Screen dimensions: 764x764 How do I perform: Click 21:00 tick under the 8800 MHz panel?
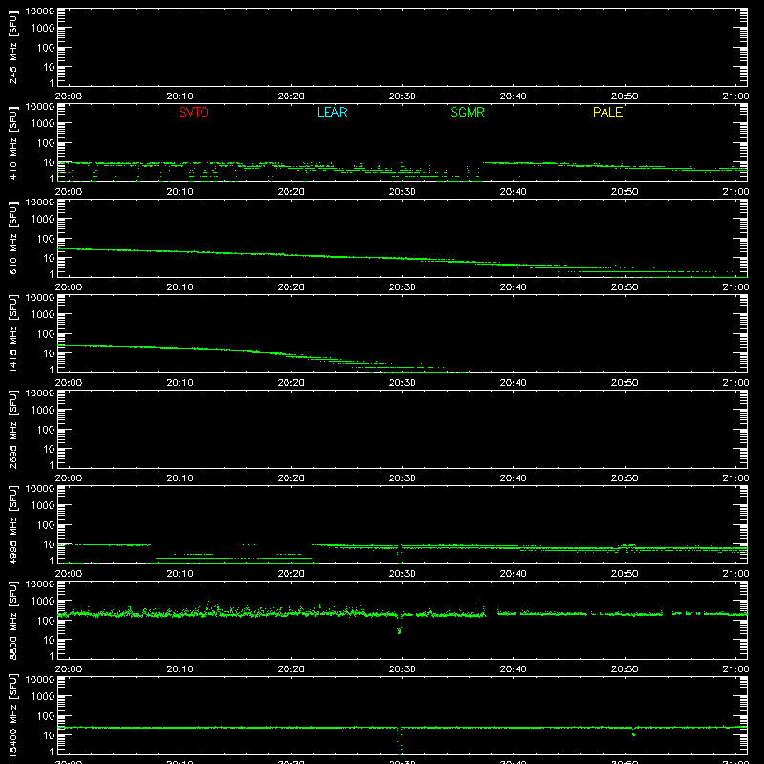coord(735,669)
